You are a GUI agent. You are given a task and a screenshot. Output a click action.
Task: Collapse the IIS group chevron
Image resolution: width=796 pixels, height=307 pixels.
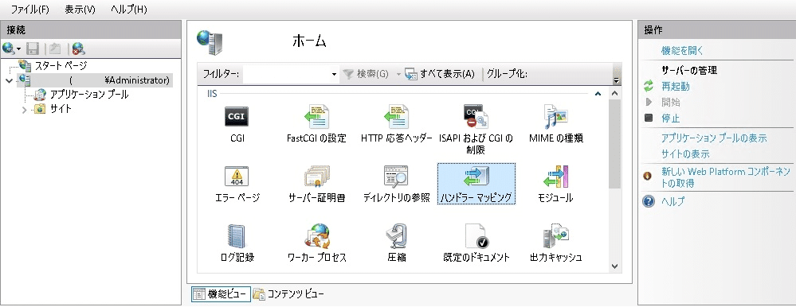[x=598, y=94]
